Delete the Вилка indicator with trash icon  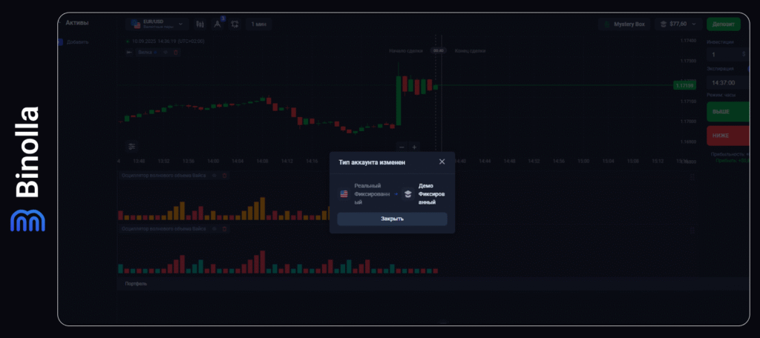(175, 53)
